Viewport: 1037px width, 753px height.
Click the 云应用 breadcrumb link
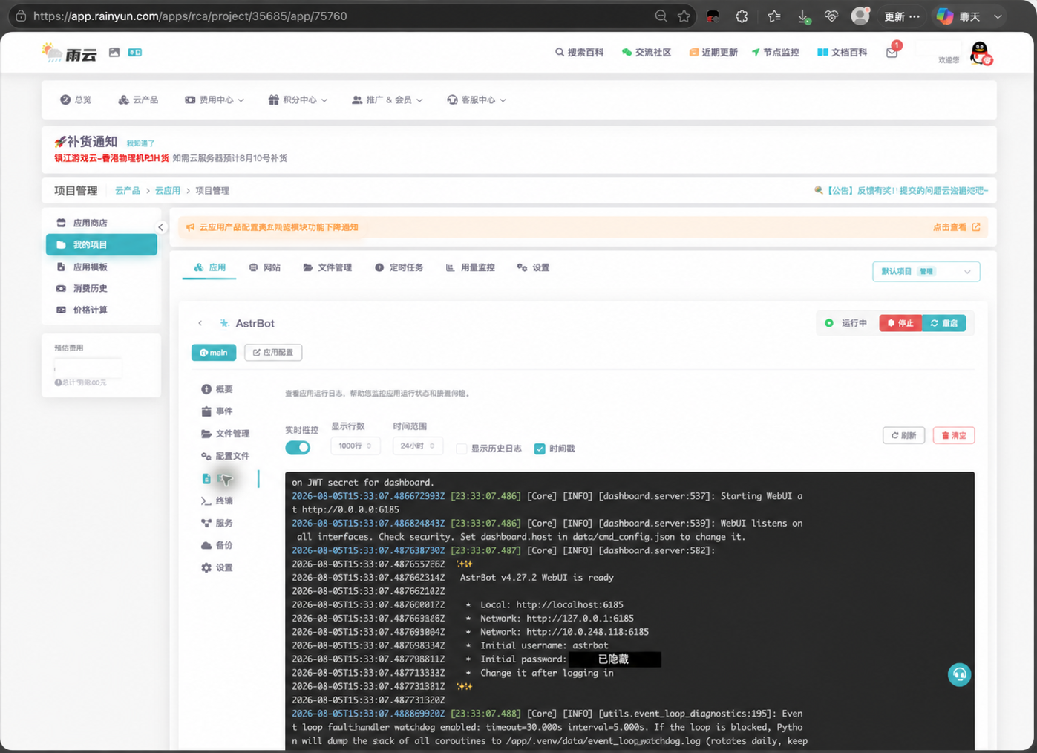click(x=168, y=191)
